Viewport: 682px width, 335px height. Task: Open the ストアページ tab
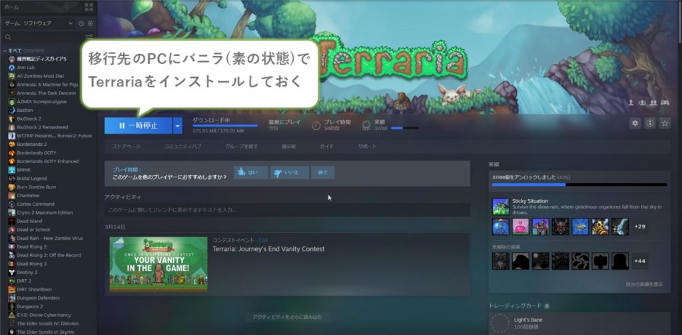pyautogui.click(x=126, y=146)
